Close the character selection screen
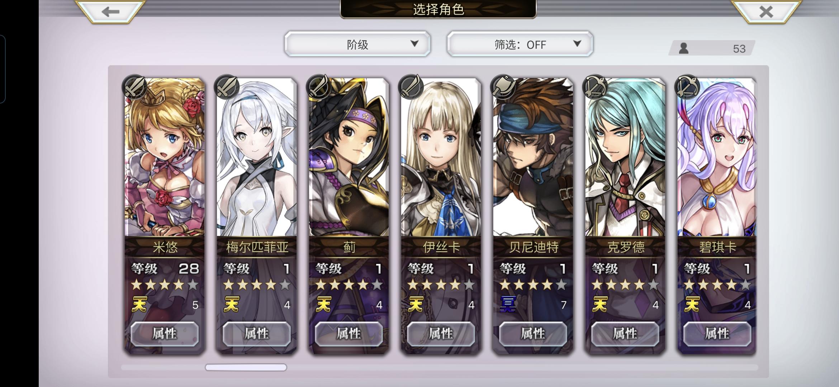Image resolution: width=839 pixels, height=387 pixels. point(766,11)
